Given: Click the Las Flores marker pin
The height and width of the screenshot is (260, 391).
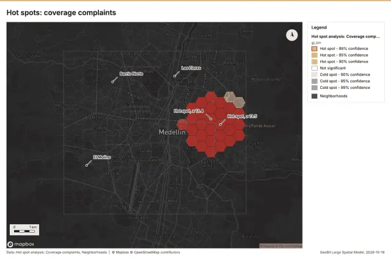Looking at the screenshot, I should pyautogui.click(x=175, y=76).
